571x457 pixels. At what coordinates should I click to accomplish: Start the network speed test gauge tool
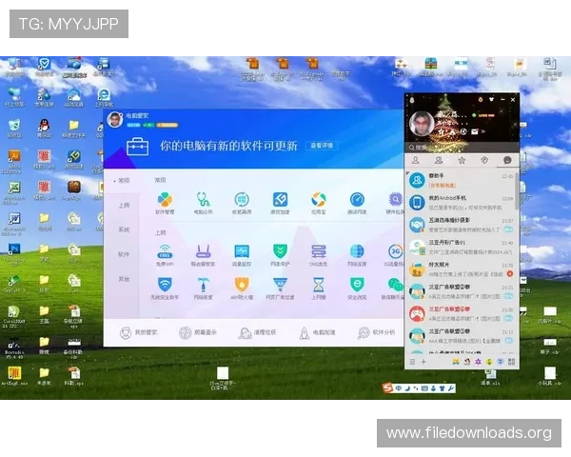[357, 203]
